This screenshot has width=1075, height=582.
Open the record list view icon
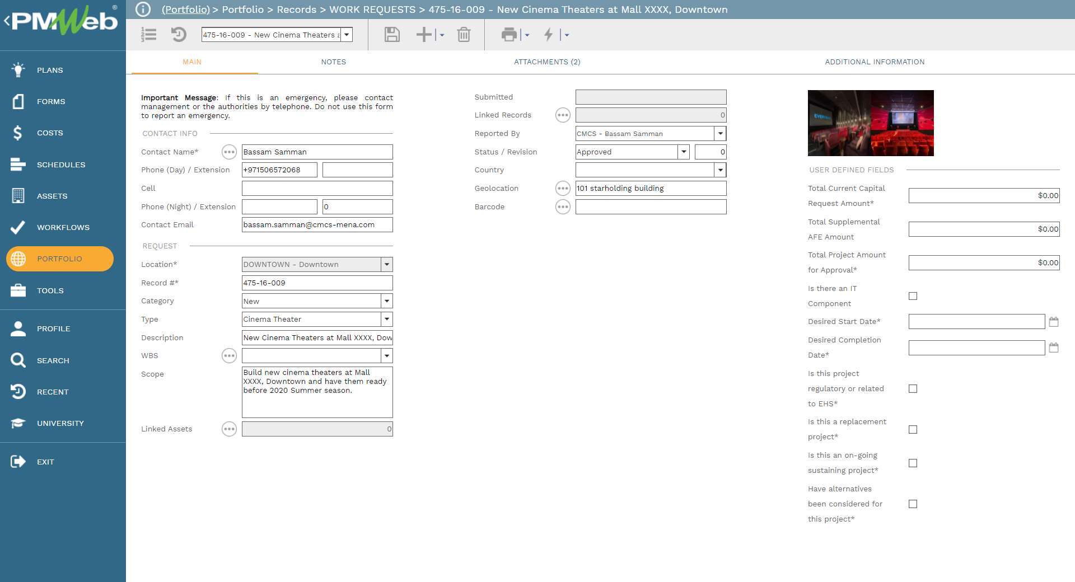pyautogui.click(x=149, y=35)
